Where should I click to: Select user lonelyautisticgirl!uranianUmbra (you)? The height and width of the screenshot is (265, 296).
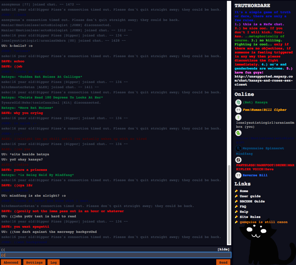(x=265, y=125)
